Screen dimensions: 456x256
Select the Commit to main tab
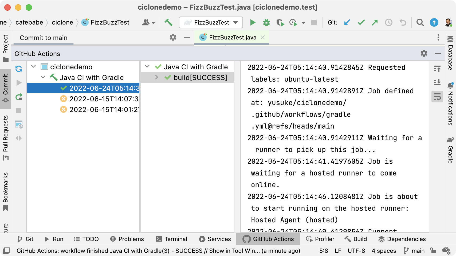[x=44, y=38]
